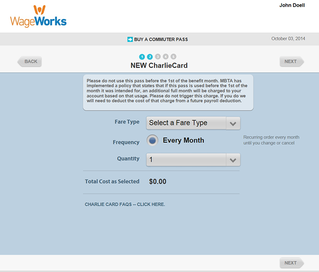Click the user name John Doell
The width and height of the screenshot is (319, 272).
[x=292, y=5]
